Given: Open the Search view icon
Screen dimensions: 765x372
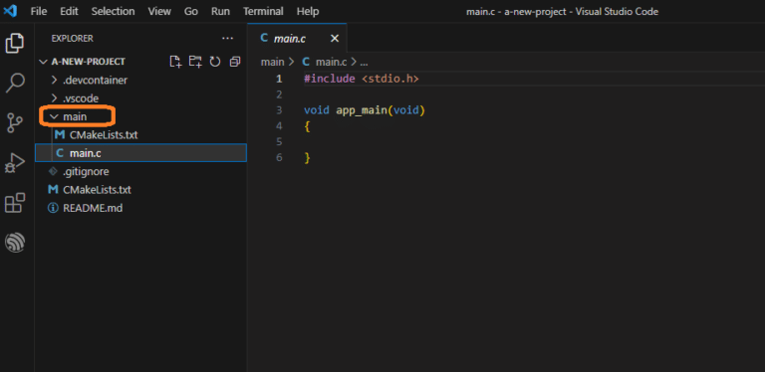Looking at the screenshot, I should (x=15, y=83).
